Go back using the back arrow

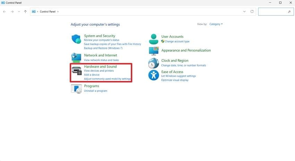click(x=4, y=12)
